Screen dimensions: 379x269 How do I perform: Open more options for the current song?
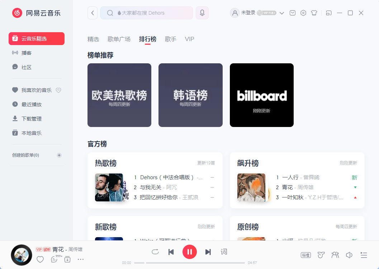click(x=80, y=259)
